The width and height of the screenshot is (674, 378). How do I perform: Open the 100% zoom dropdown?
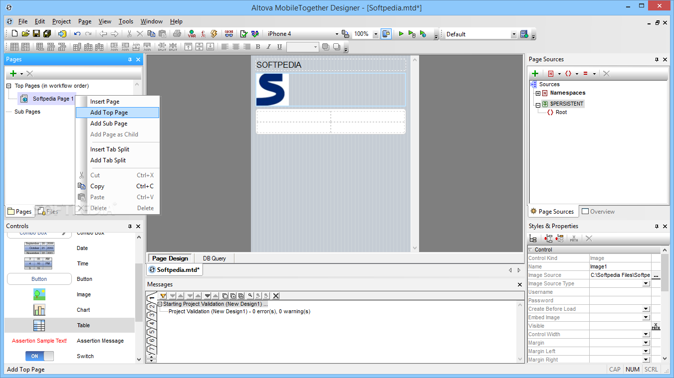(x=375, y=34)
